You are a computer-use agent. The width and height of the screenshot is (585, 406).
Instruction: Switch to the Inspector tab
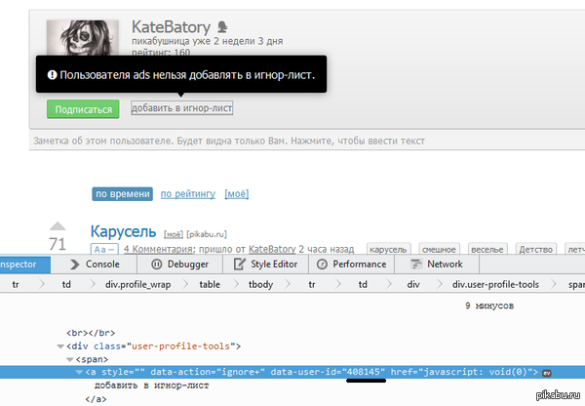19,264
